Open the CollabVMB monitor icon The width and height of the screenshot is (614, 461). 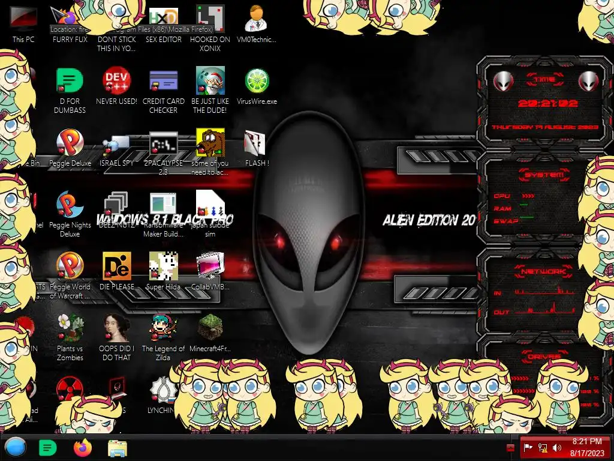point(210,271)
